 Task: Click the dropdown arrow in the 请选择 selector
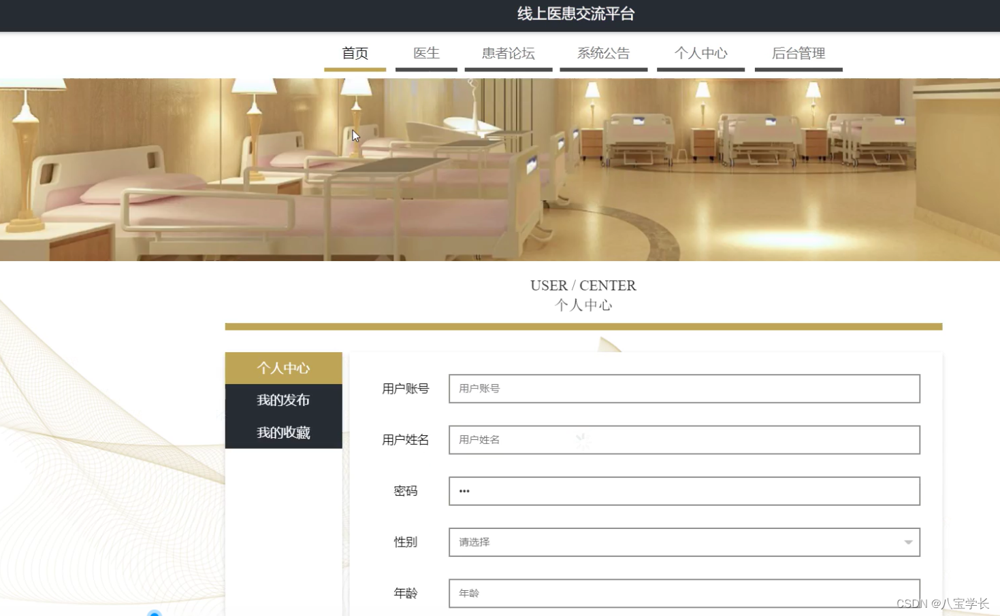point(908,542)
